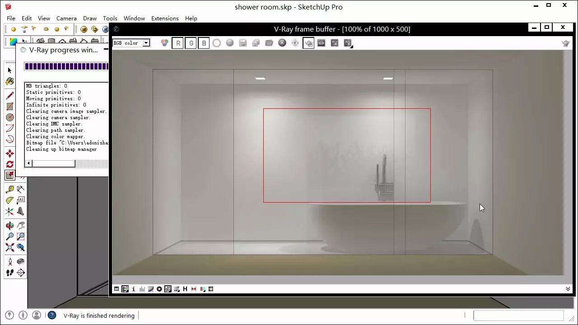Toggle sRGB display in frame buffer

coord(168,289)
